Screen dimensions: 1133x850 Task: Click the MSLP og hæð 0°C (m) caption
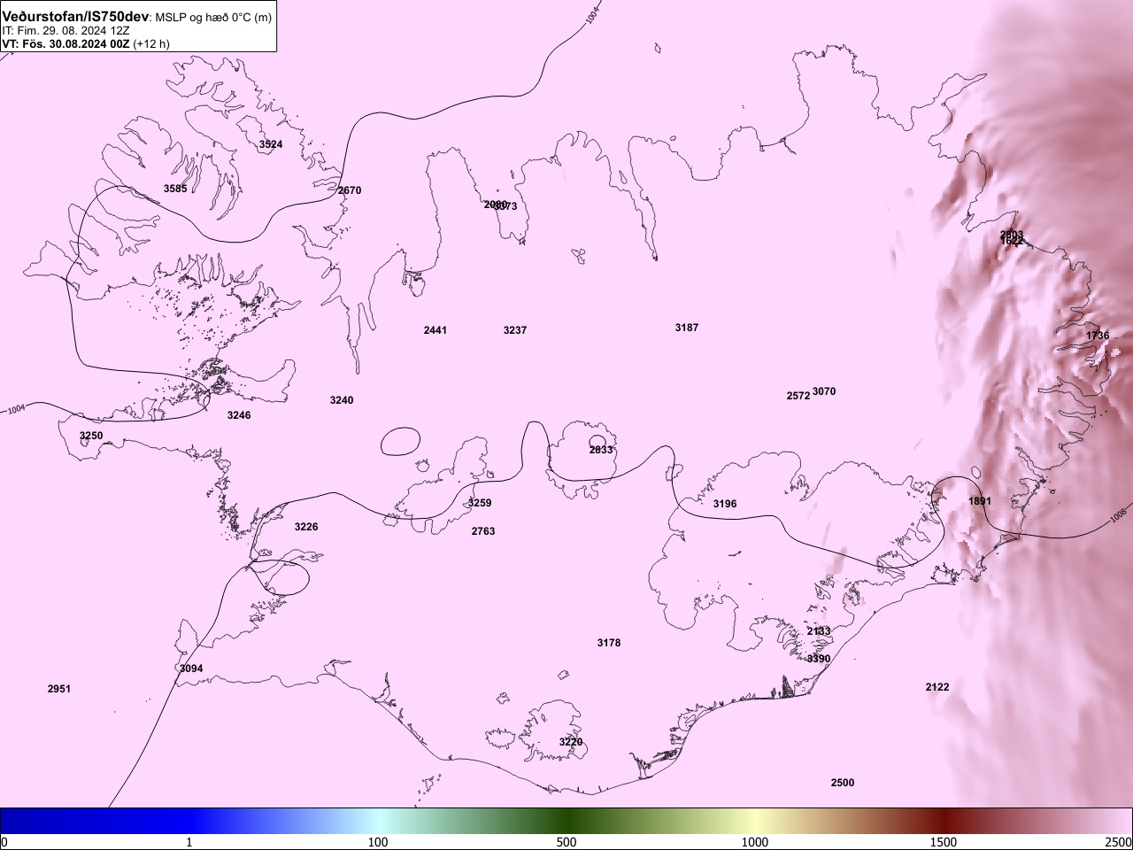pyautogui.click(x=214, y=17)
